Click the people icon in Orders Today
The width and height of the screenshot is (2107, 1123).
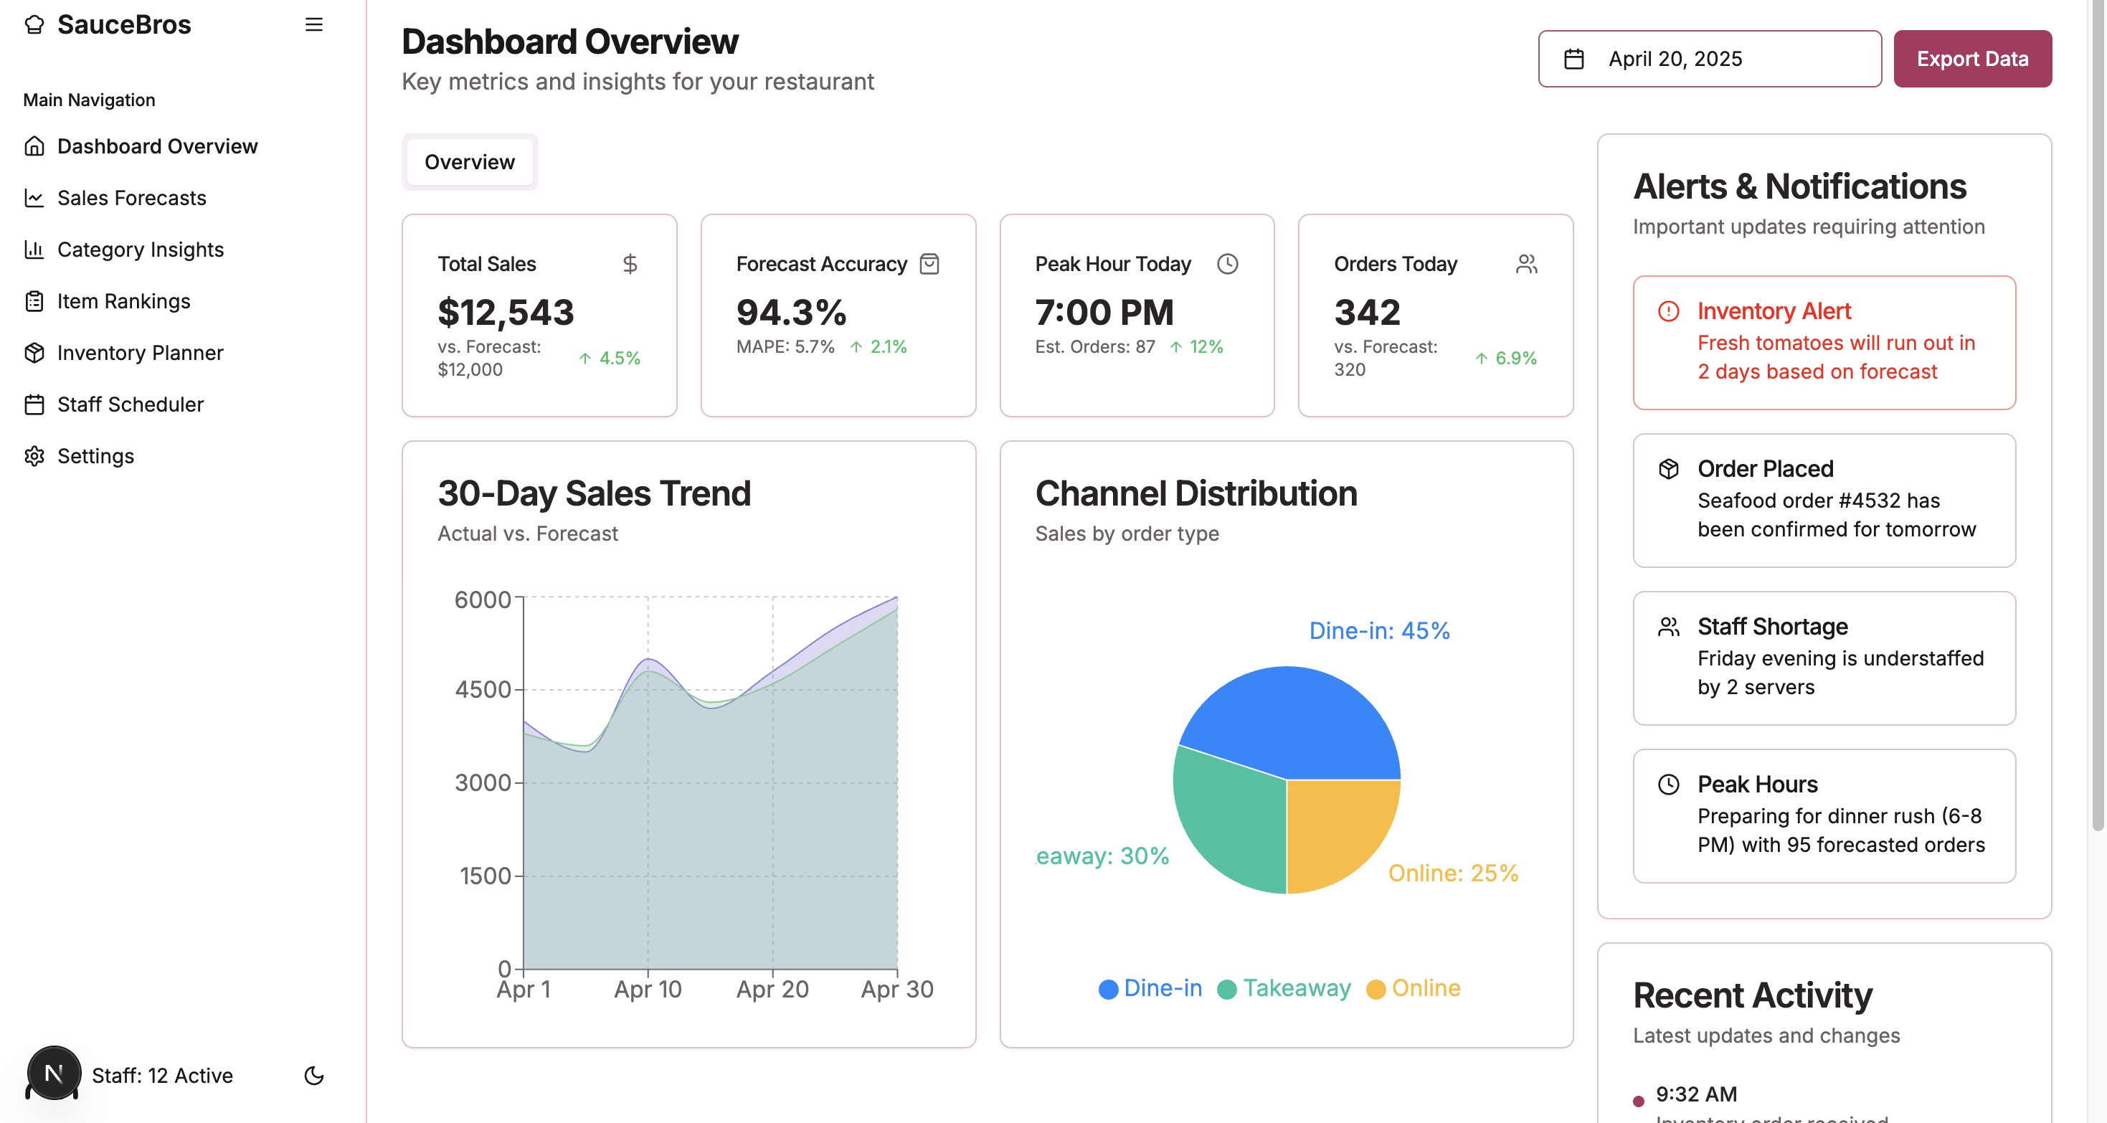(1526, 264)
